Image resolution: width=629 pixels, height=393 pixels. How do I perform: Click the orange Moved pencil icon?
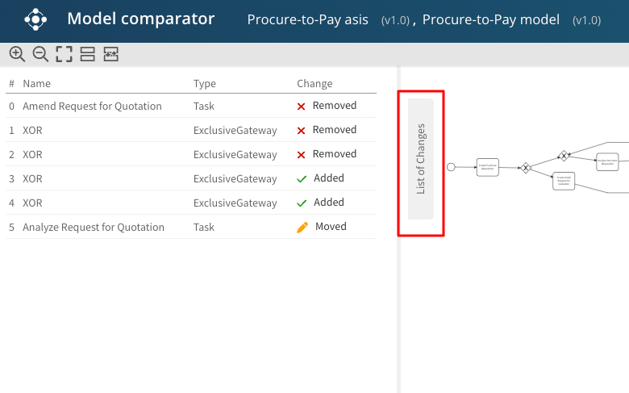[302, 228]
